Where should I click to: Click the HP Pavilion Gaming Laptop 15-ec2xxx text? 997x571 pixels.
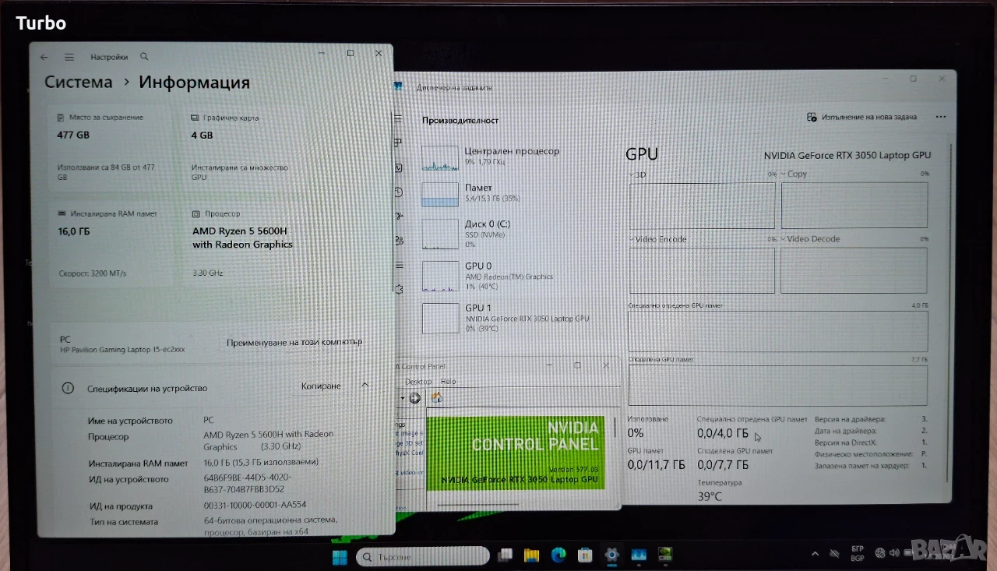point(123,351)
